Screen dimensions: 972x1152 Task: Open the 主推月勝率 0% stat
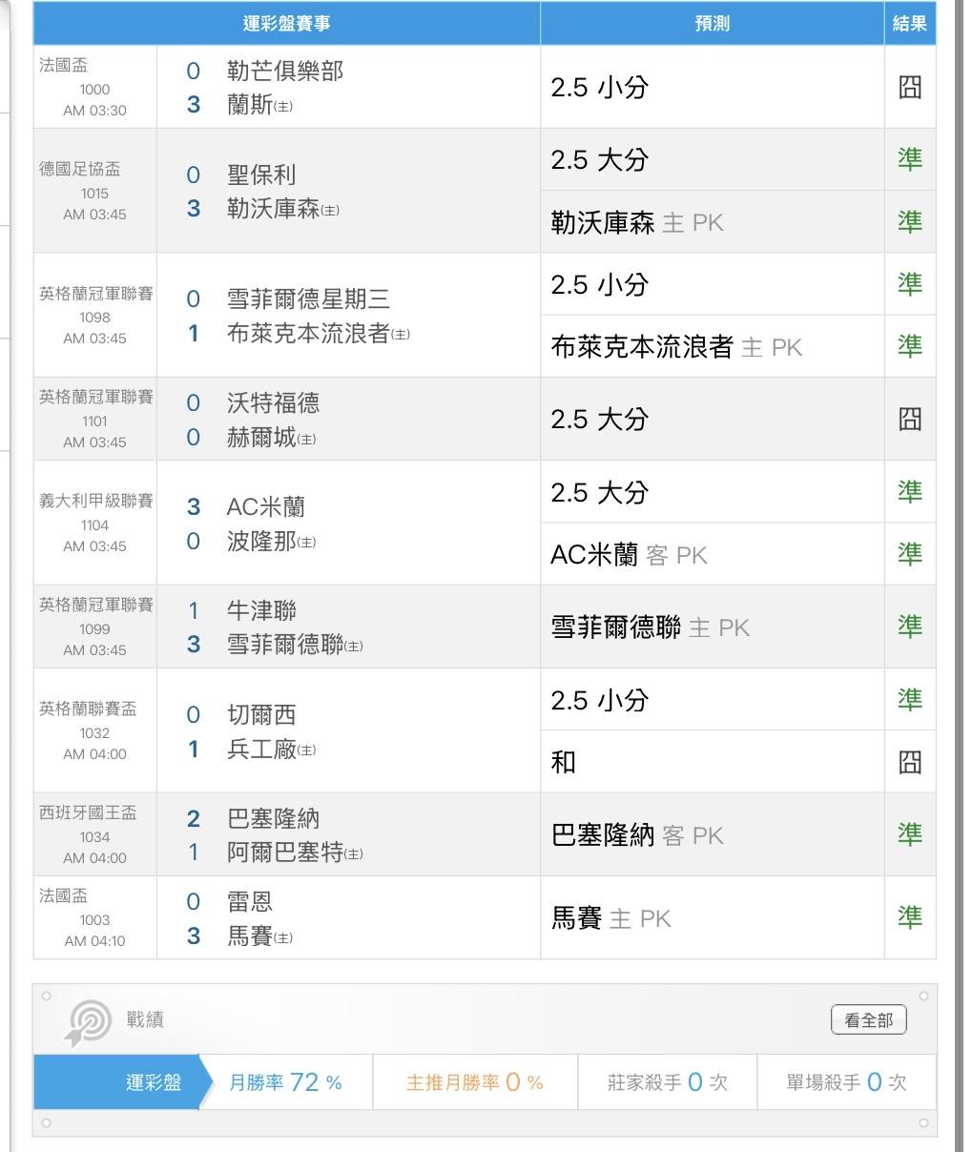click(474, 1082)
